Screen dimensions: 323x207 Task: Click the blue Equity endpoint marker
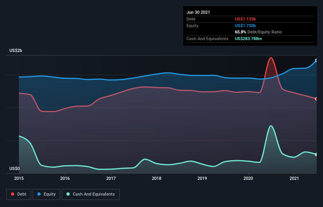click(316, 60)
